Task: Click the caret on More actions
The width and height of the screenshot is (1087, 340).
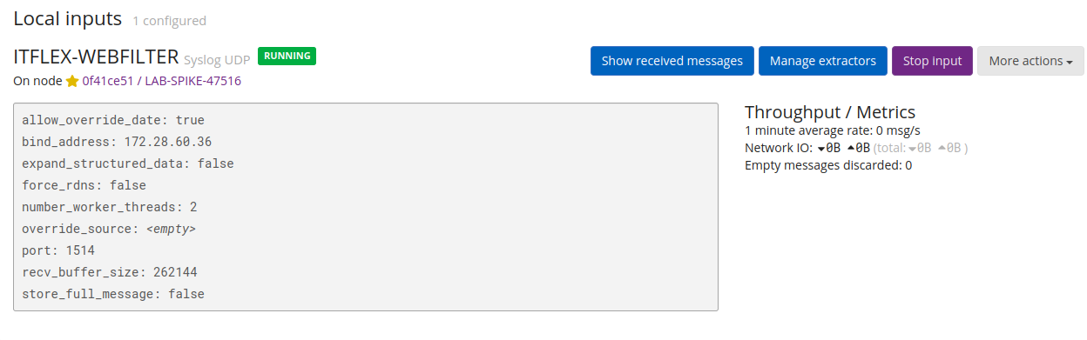Action: [x=1069, y=63]
